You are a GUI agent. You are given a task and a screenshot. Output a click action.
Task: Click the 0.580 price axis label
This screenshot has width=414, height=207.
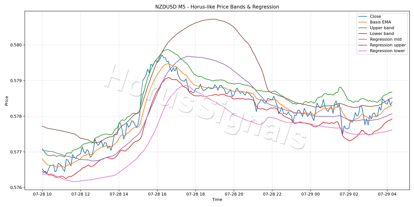coord(16,45)
